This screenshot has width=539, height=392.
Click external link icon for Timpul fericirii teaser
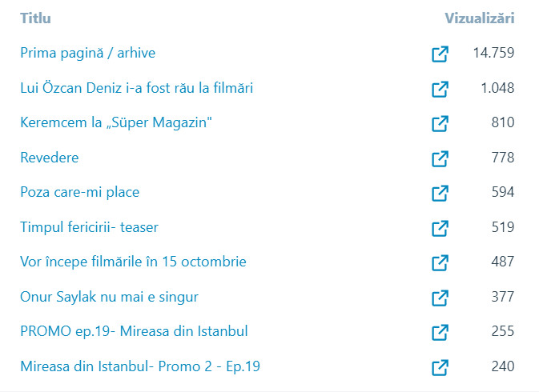tap(440, 228)
